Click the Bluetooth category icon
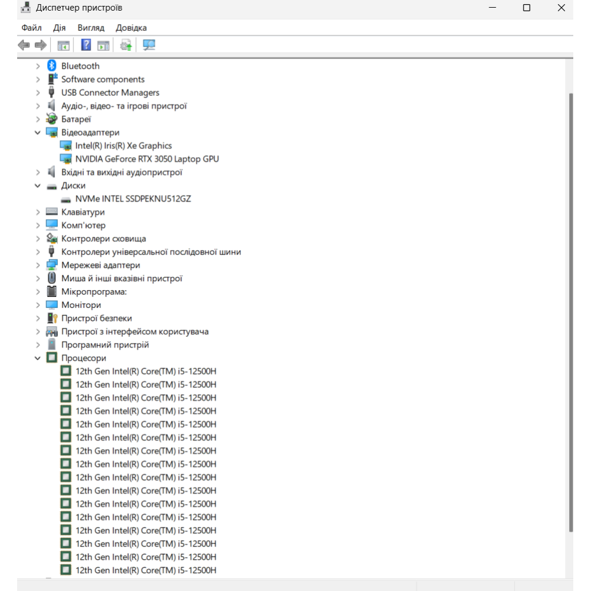Screen dimensions: 591x591 coord(51,66)
